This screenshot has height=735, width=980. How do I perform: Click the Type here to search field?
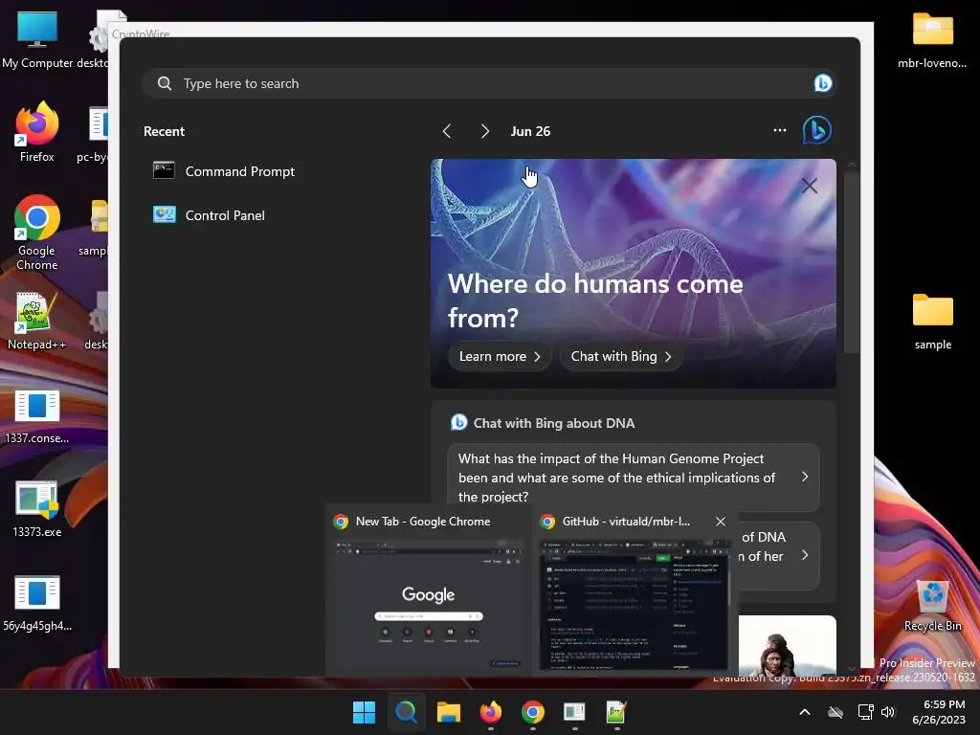click(x=489, y=83)
